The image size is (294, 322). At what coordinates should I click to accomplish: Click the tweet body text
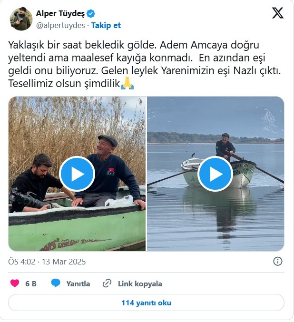point(145,65)
